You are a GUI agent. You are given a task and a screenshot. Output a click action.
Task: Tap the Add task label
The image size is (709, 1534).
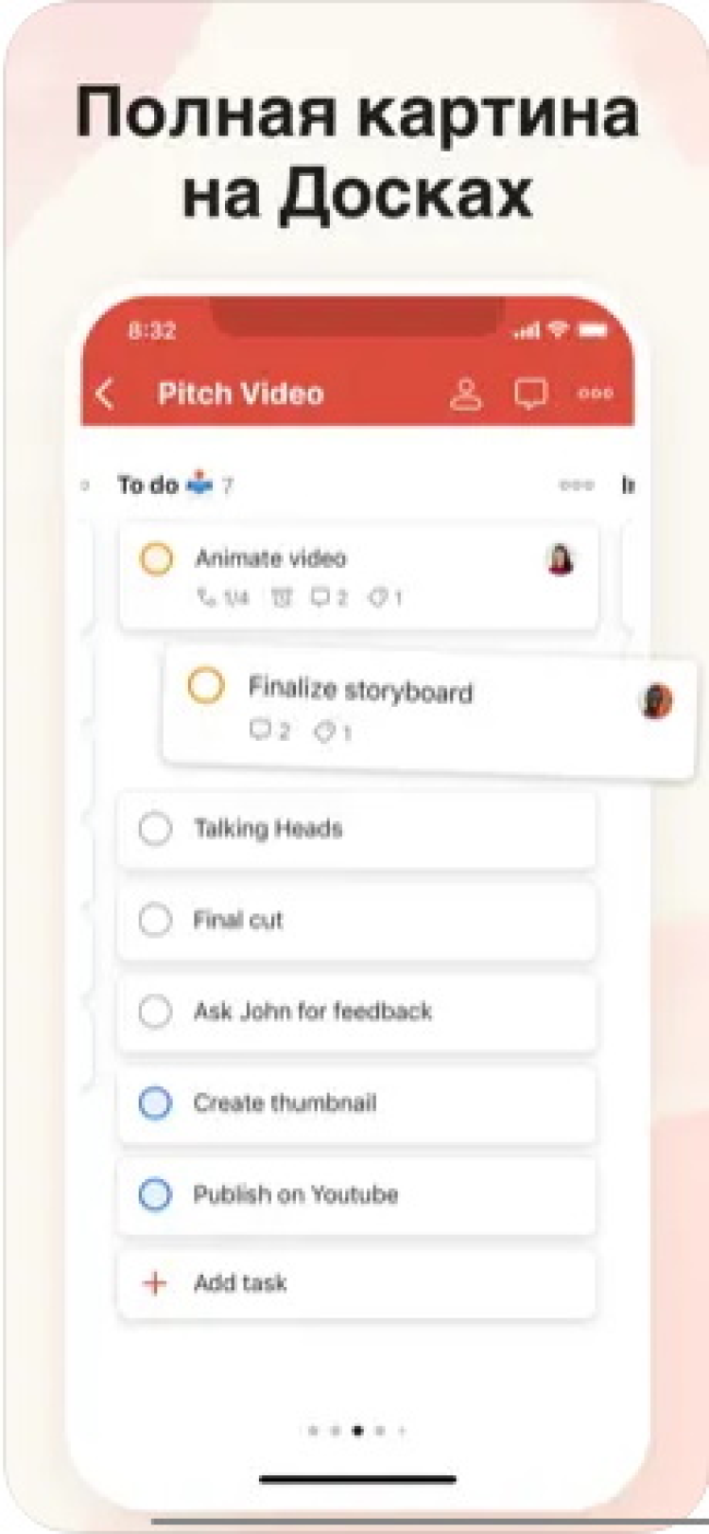[x=240, y=1283]
